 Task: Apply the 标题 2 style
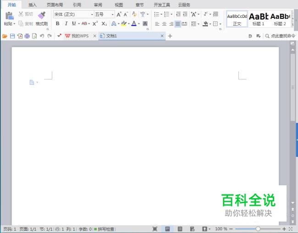click(280, 19)
